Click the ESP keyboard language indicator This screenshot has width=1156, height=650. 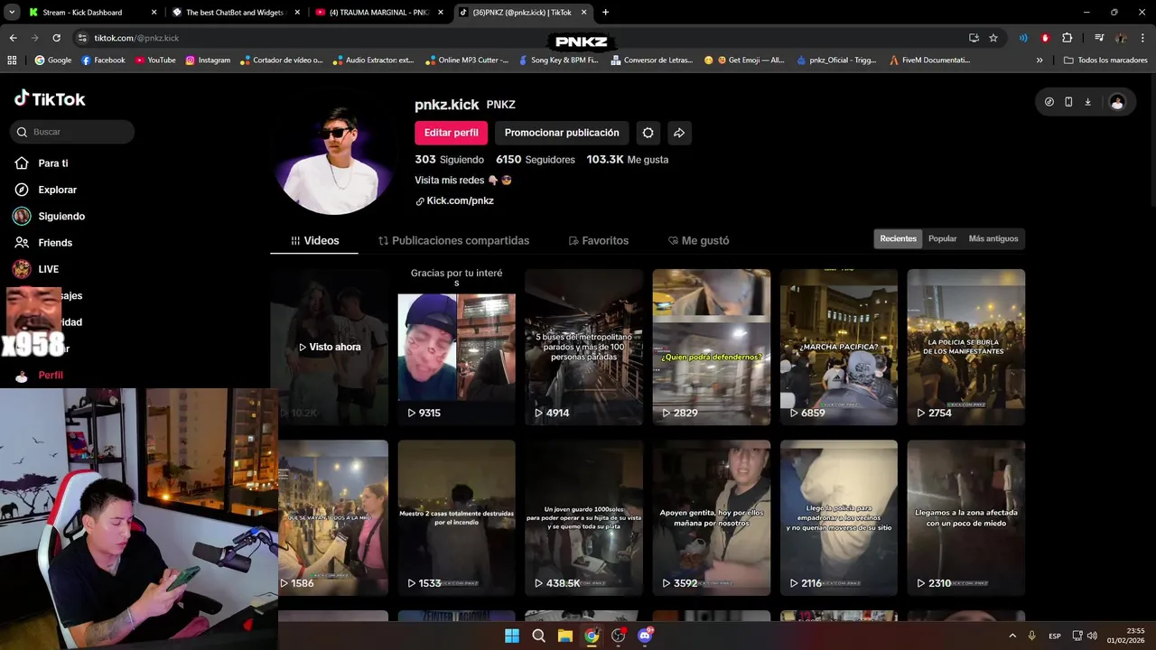point(1055,636)
